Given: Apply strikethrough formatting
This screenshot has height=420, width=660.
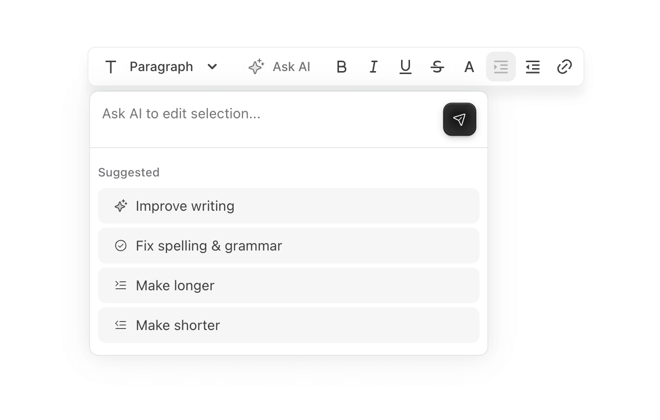Looking at the screenshot, I should (437, 67).
